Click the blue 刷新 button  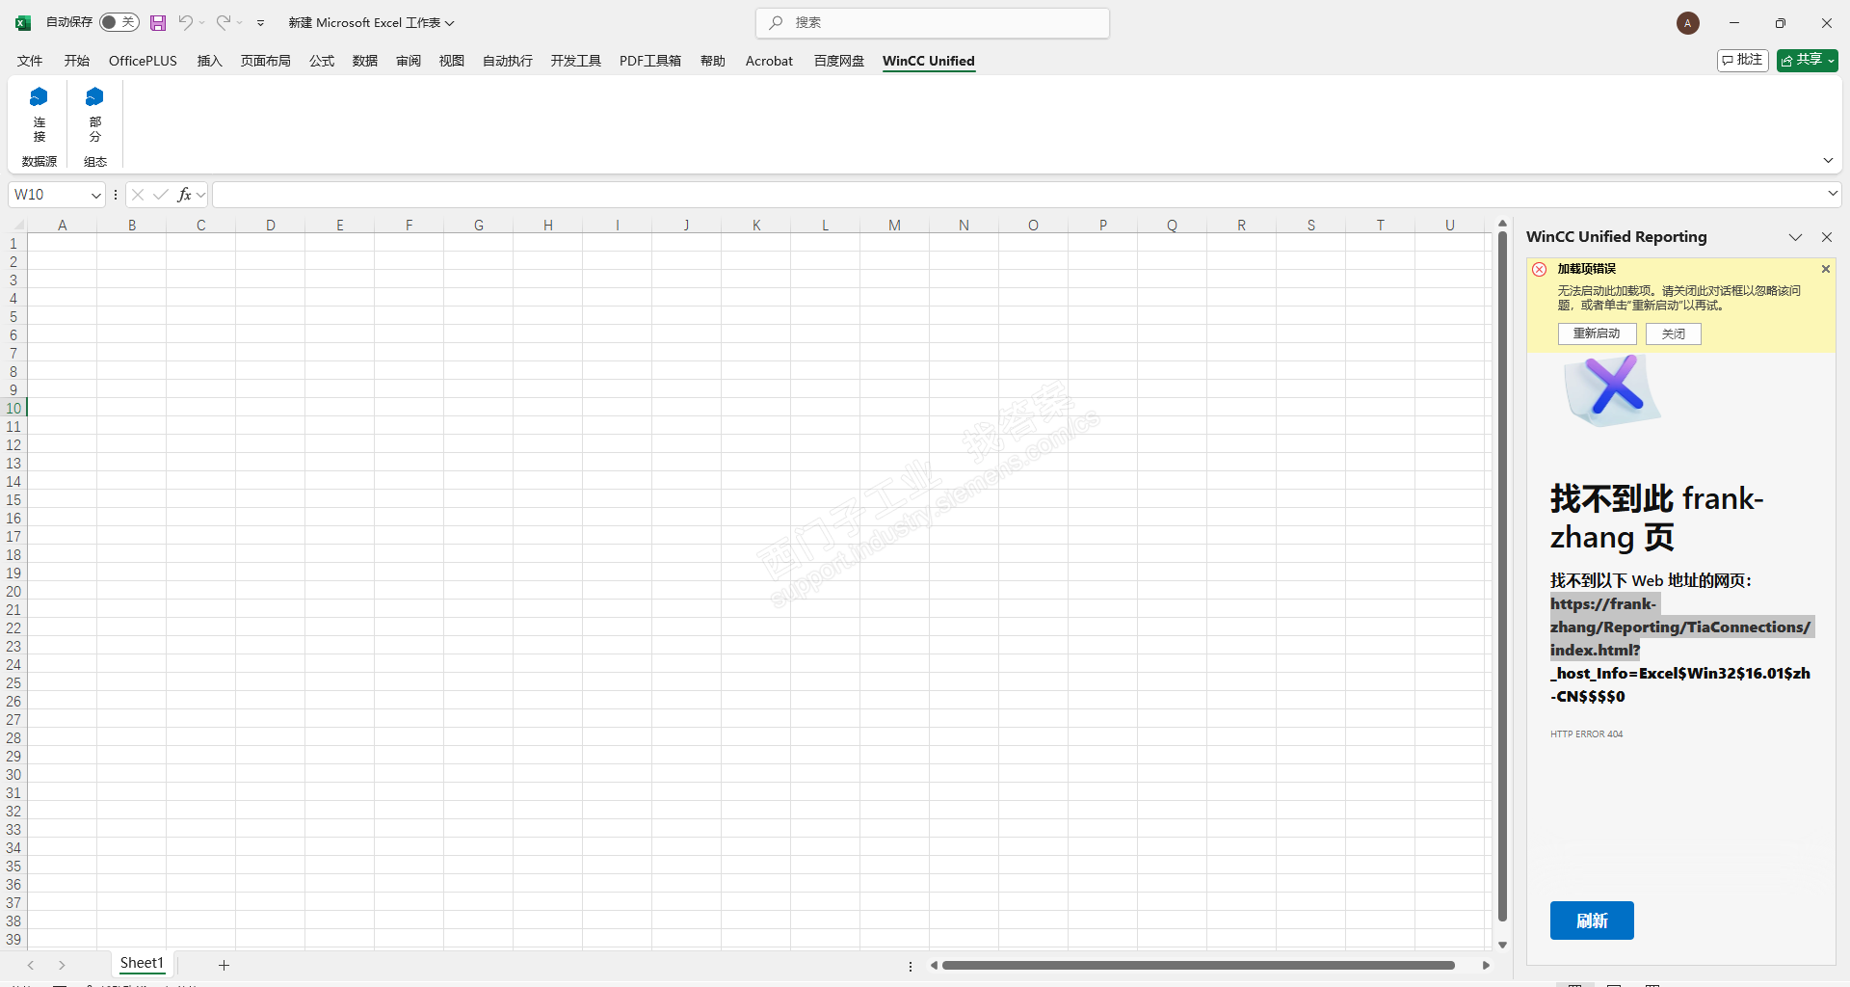tap(1592, 920)
